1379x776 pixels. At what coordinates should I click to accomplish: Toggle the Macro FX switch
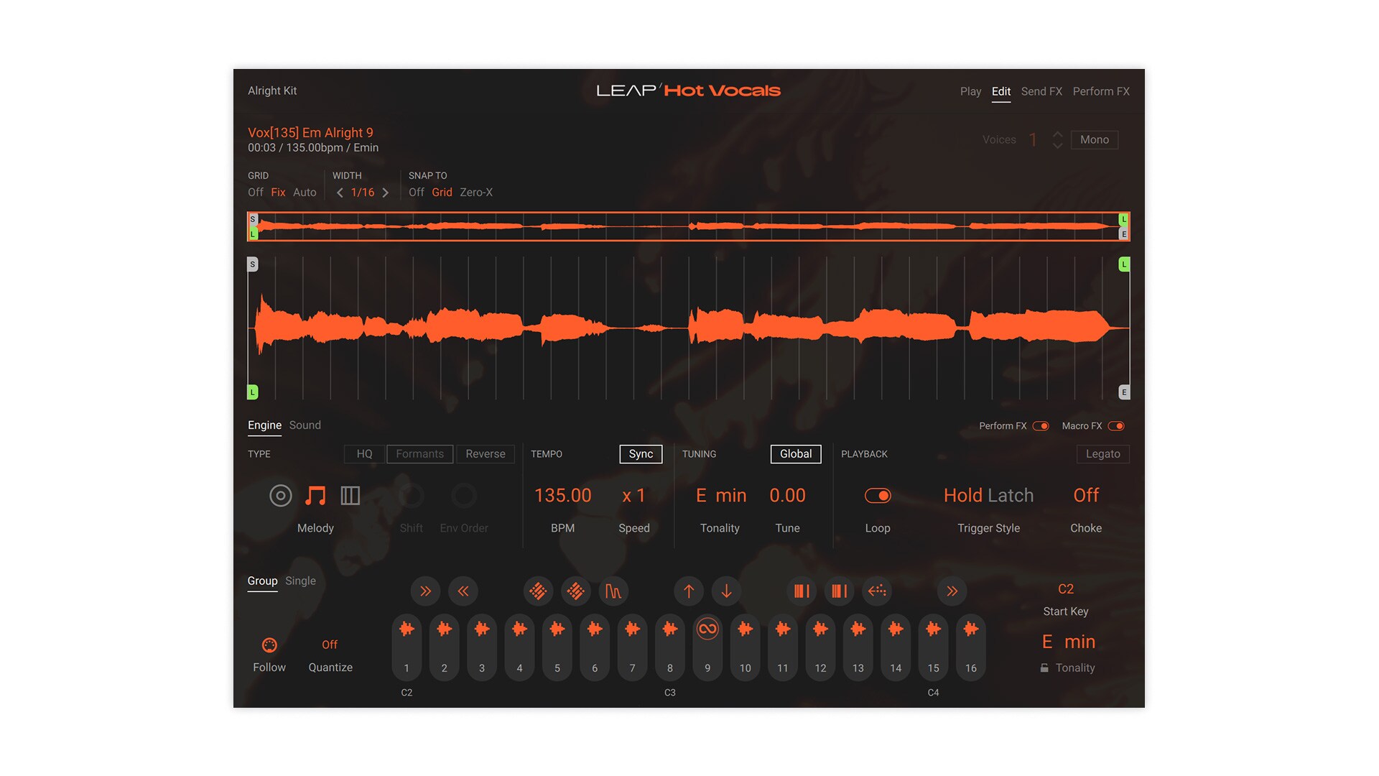click(1116, 426)
